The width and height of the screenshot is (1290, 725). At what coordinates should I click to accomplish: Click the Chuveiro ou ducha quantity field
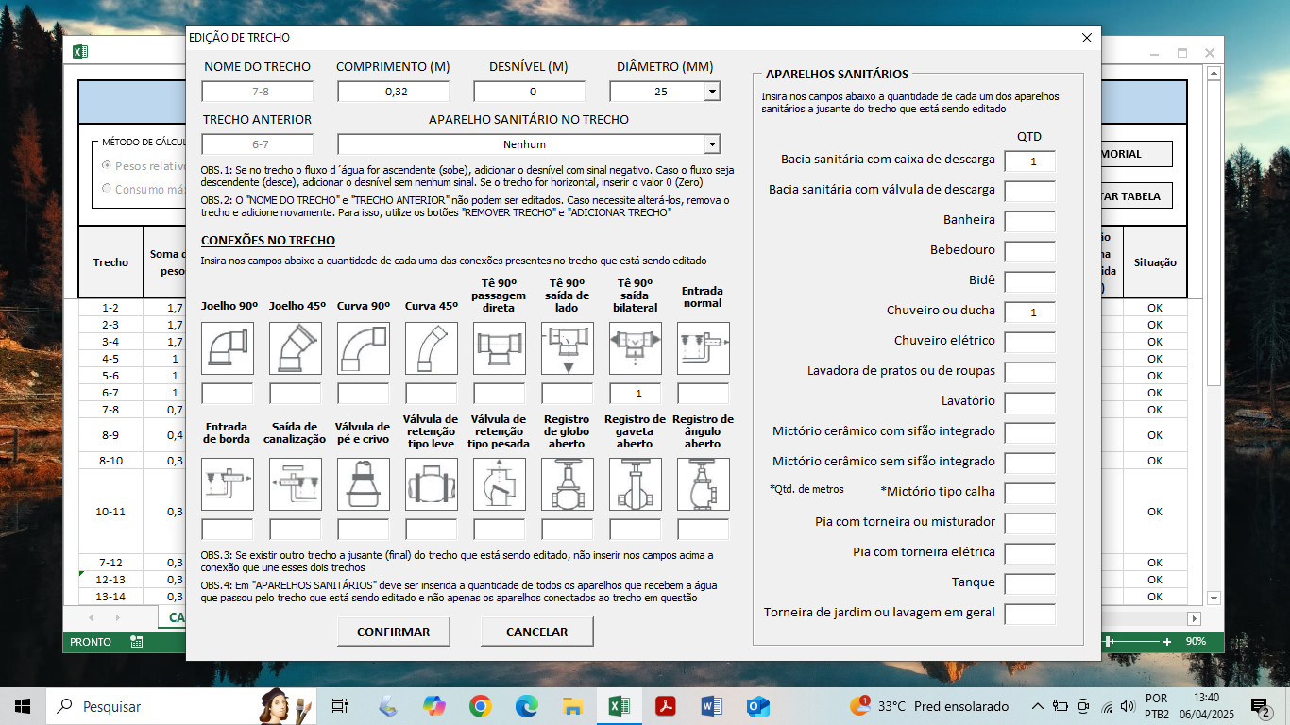(x=1029, y=312)
